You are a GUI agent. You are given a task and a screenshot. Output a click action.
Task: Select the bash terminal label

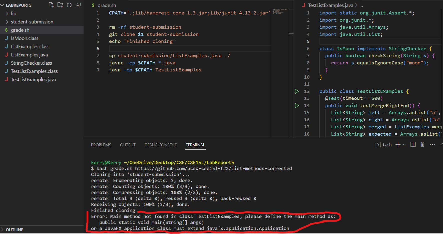point(387,145)
